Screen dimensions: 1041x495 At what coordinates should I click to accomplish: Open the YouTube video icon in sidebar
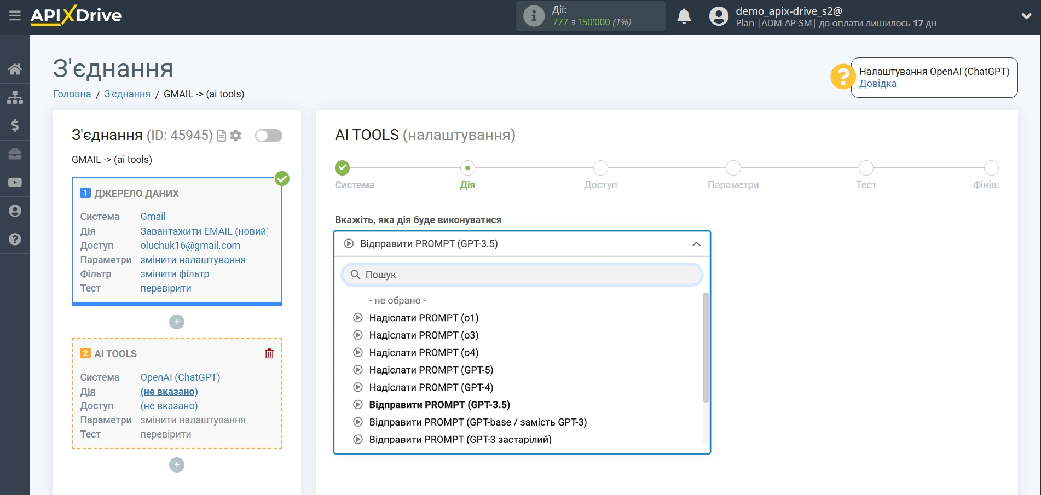pos(15,182)
